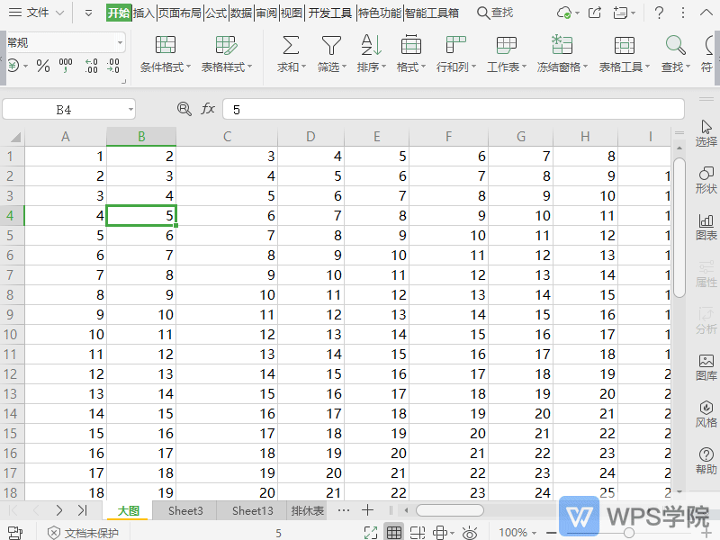This screenshot has width=720, height=540.
Task: Click the 筛选 filter funnel icon
Action: pyautogui.click(x=332, y=46)
